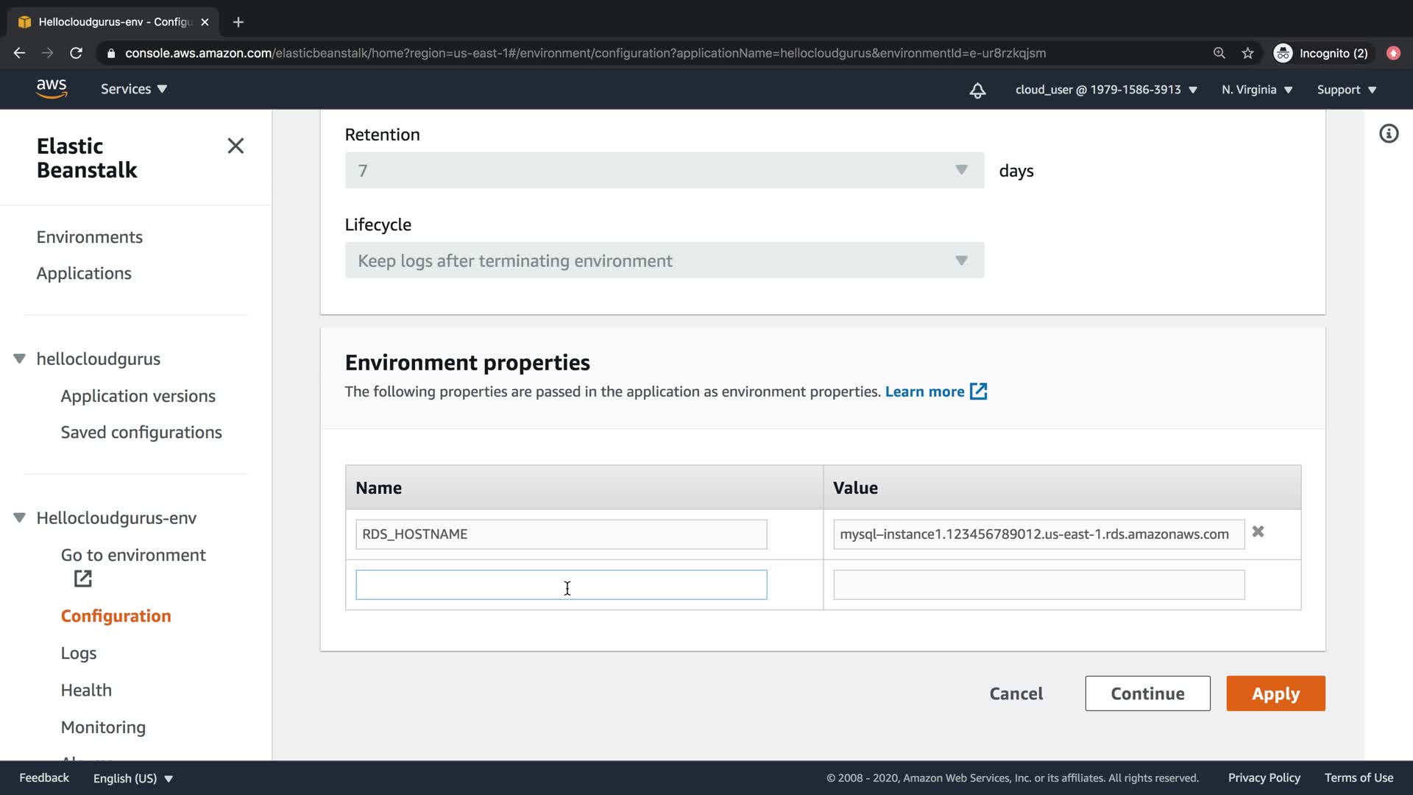Open Saved configurations in sidebar
The height and width of the screenshot is (795, 1413).
tap(141, 433)
